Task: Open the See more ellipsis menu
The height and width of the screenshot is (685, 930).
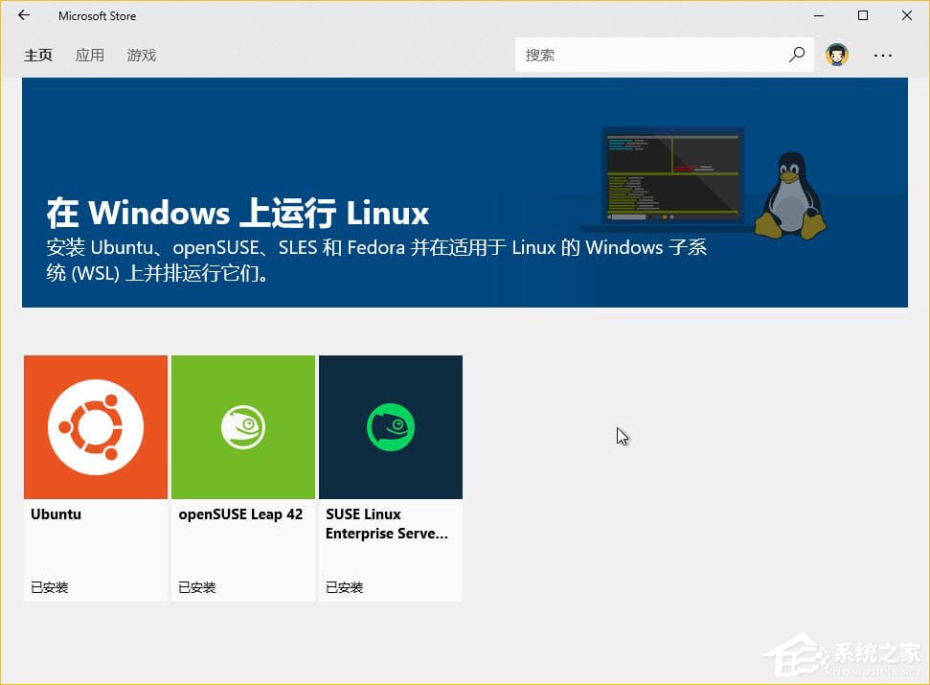Action: click(883, 56)
